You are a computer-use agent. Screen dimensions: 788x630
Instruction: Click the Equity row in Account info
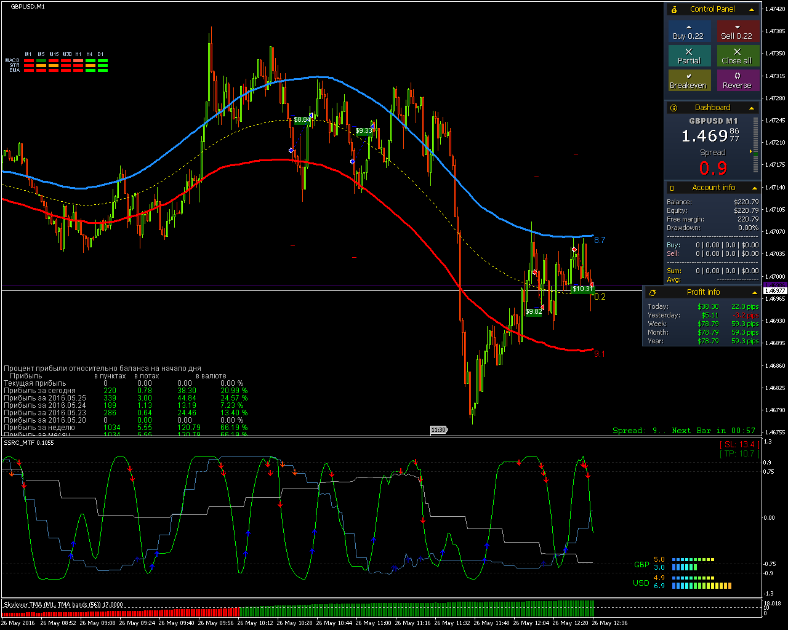coord(713,210)
